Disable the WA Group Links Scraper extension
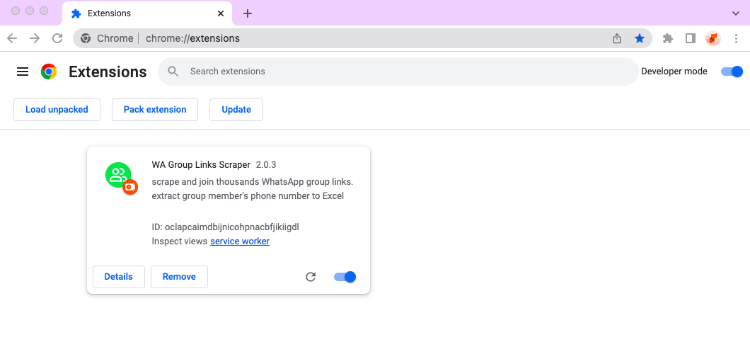The height and width of the screenshot is (347, 750). click(x=345, y=277)
